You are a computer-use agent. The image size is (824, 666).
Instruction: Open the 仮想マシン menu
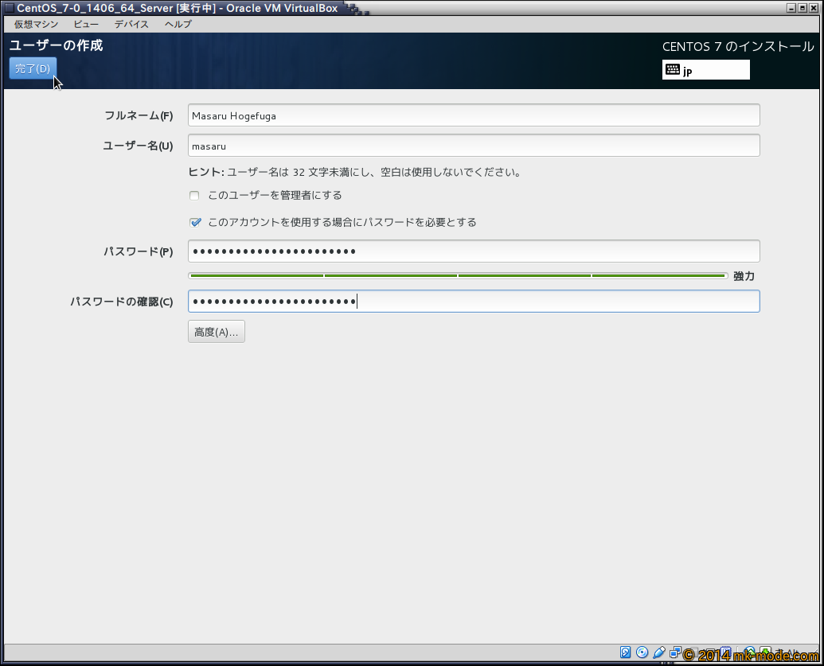click(x=36, y=24)
